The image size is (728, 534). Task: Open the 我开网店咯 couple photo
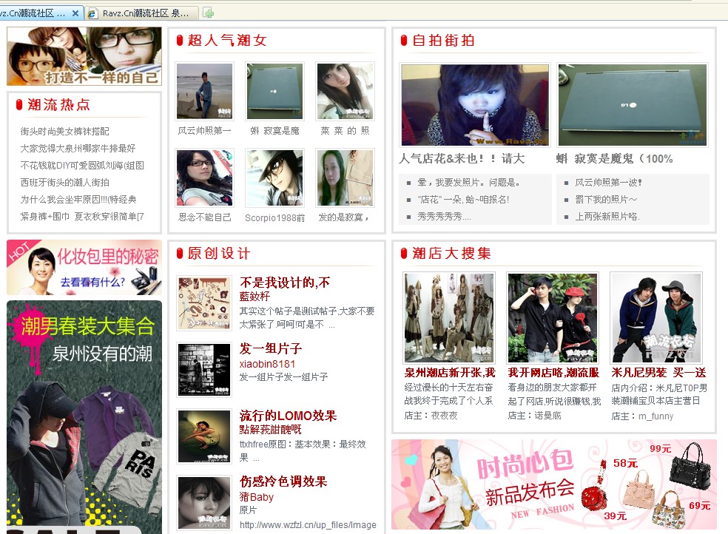point(553,318)
